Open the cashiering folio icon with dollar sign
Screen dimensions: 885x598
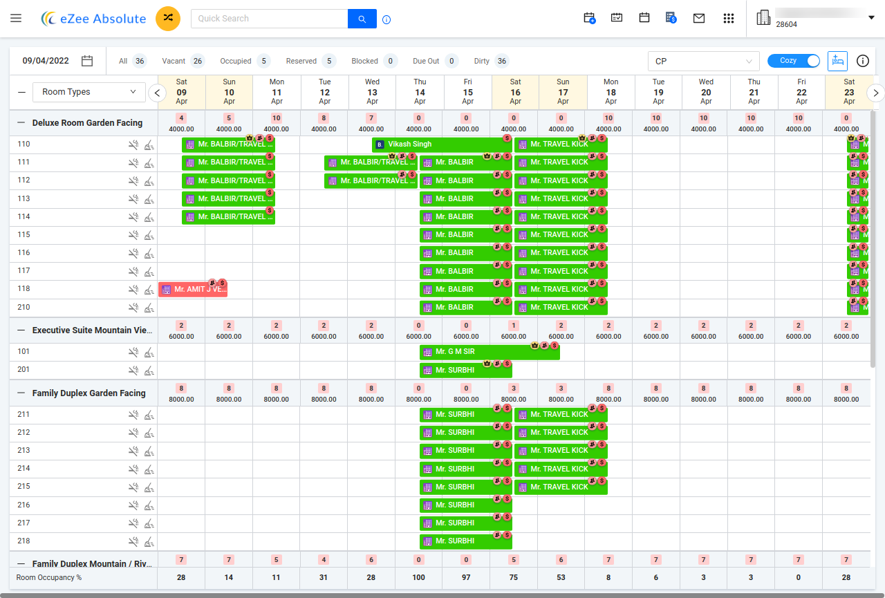pos(671,18)
